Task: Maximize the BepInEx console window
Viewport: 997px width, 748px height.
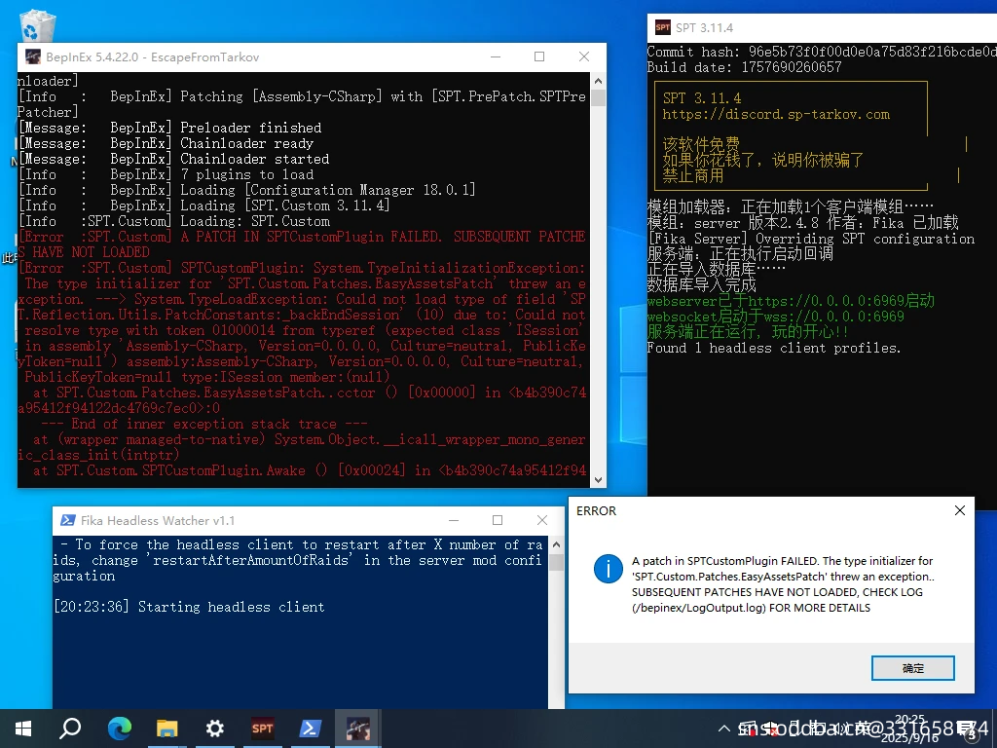Action: (539, 57)
